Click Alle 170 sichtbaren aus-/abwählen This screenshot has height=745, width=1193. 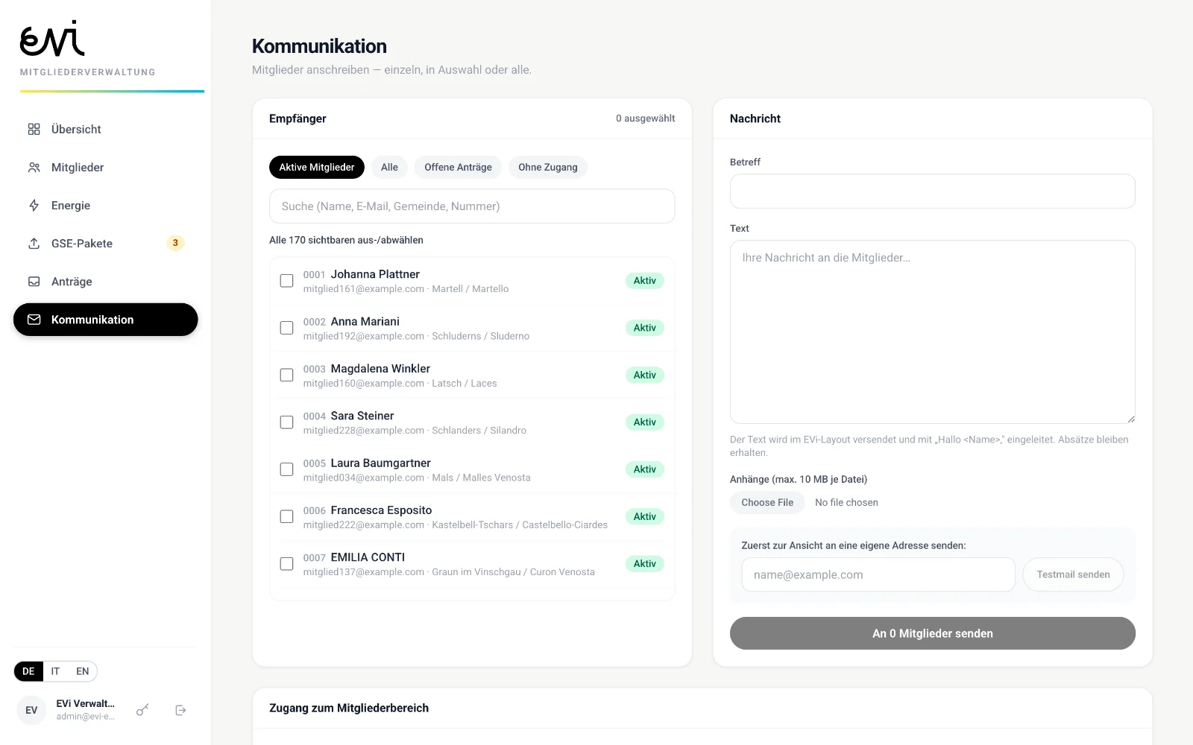tap(346, 240)
